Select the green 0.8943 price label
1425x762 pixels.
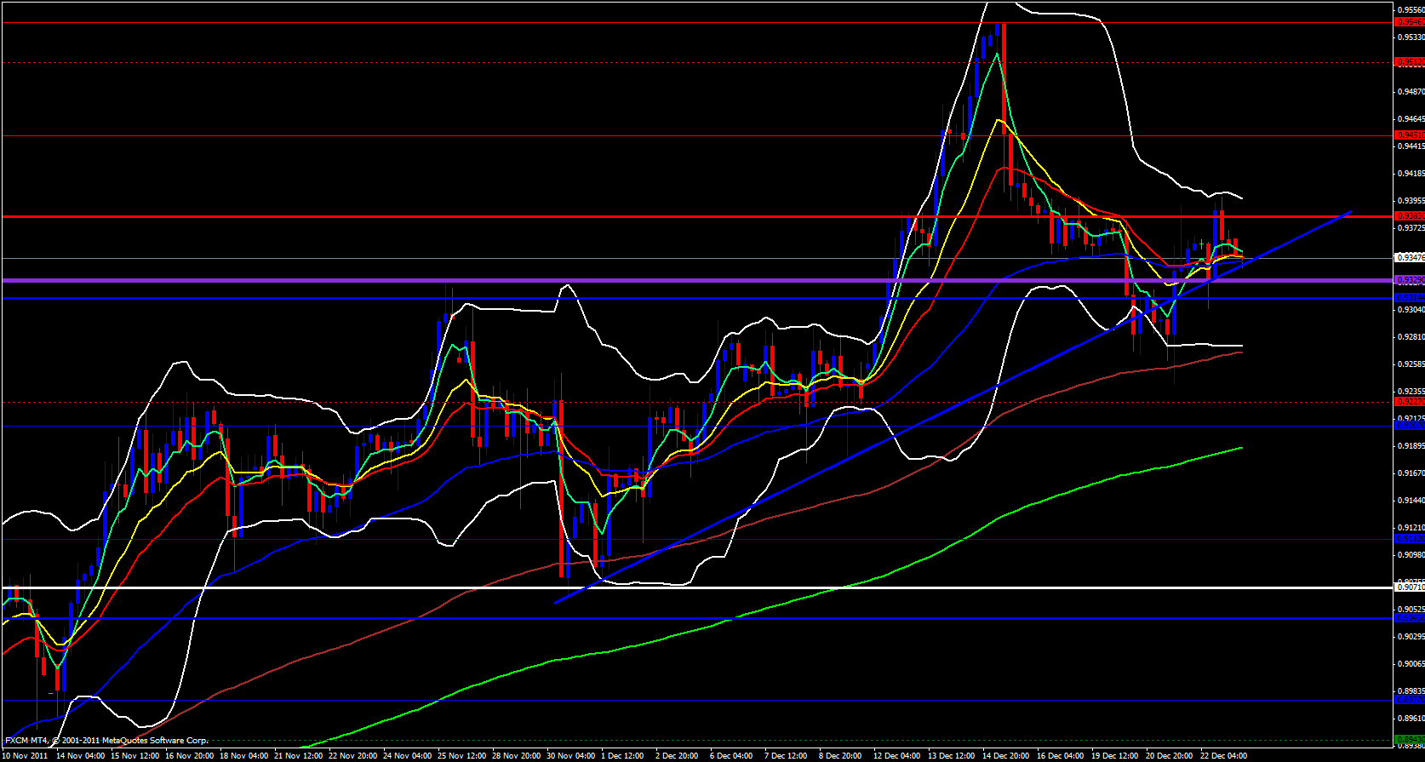(1409, 740)
